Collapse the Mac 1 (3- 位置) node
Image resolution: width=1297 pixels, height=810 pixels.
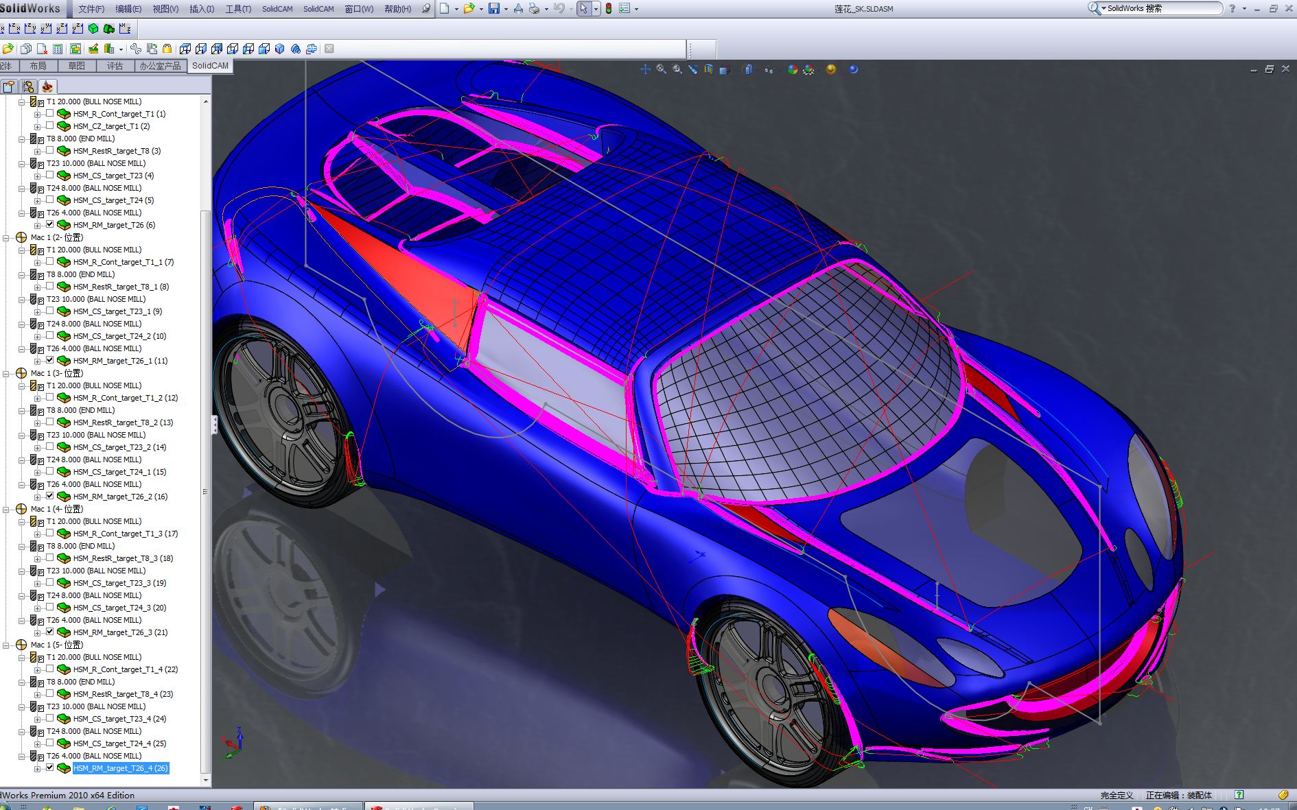[6, 374]
